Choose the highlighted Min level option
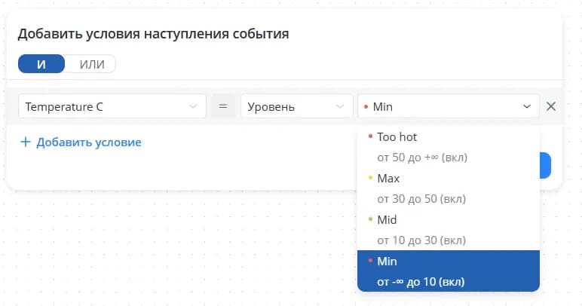This screenshot has width=582, height=306. [x=449, y=271]
